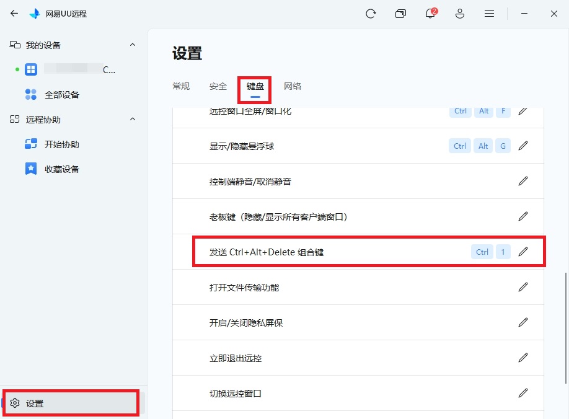This screenshot has height=419, width=569.
Task: Open the user account icon
Action: click(460, 14)
